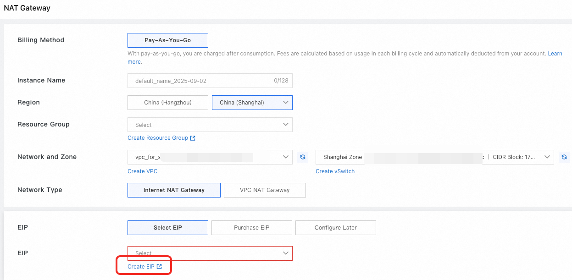Pick the Configure Later EIP option
This screenshot has width=572, height=280.
[335, 228]
